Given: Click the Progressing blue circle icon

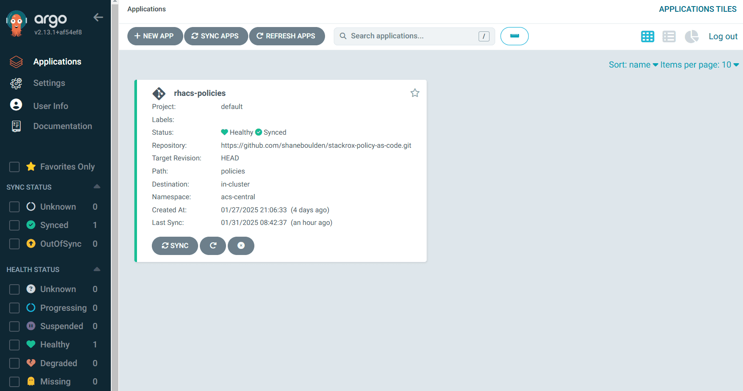Looking at the screenshot, I should (31, 307).
